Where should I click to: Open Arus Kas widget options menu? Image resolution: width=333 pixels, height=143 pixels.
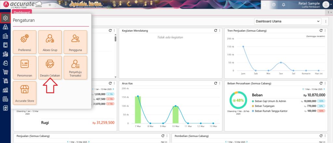coord(220,84)
